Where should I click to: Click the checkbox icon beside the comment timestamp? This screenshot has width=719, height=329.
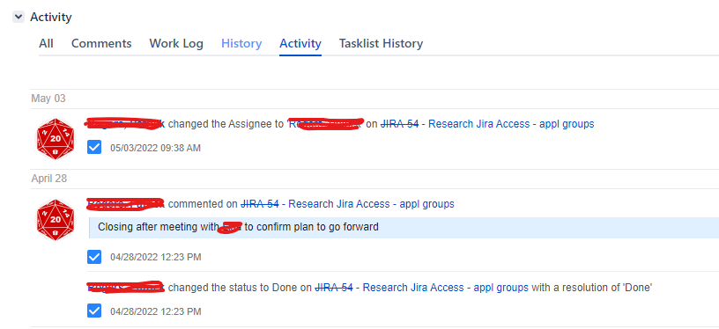tap(94, 257)
